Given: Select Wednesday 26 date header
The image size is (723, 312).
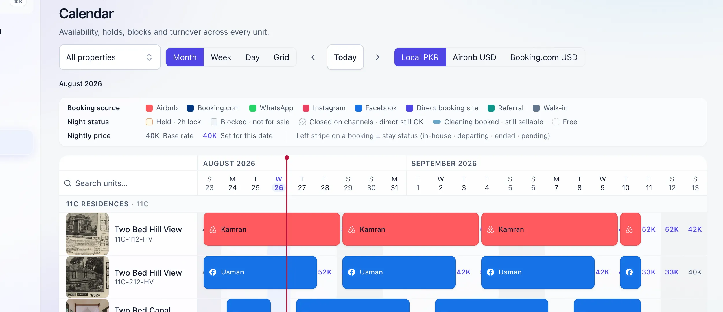Looking at the screenshot, I should (x=279, y=183).
